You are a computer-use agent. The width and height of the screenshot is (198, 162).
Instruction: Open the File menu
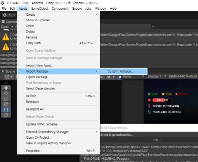pos(4,8)
